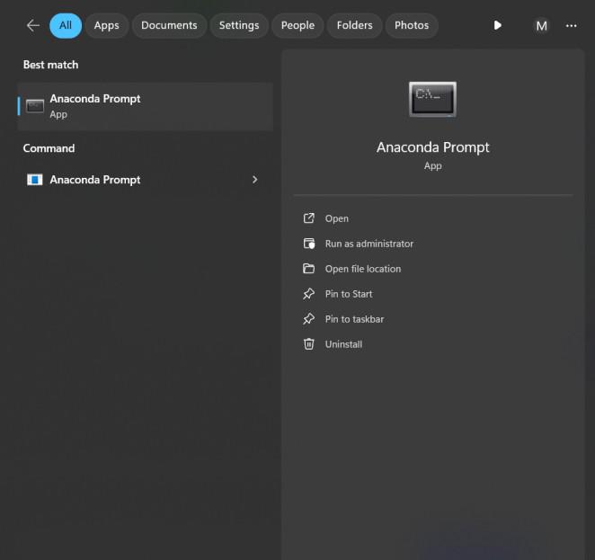Choose Pin to taskbar
This screenshot has width=595, height=560.
coord(354,319)
